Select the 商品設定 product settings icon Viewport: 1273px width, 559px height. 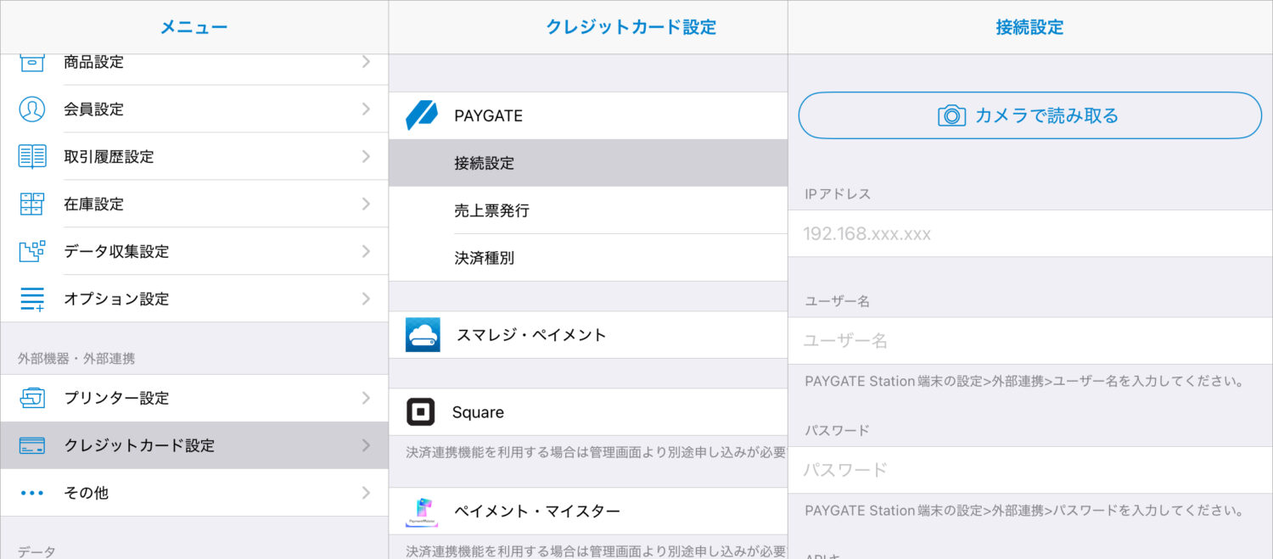pyautogui.click(x=31, y=62)
